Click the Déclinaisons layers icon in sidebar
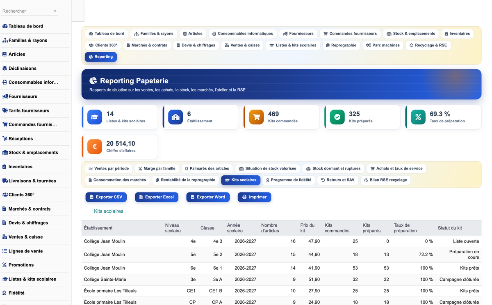Screen dimensions: 492x305 (x=5, y=68)
